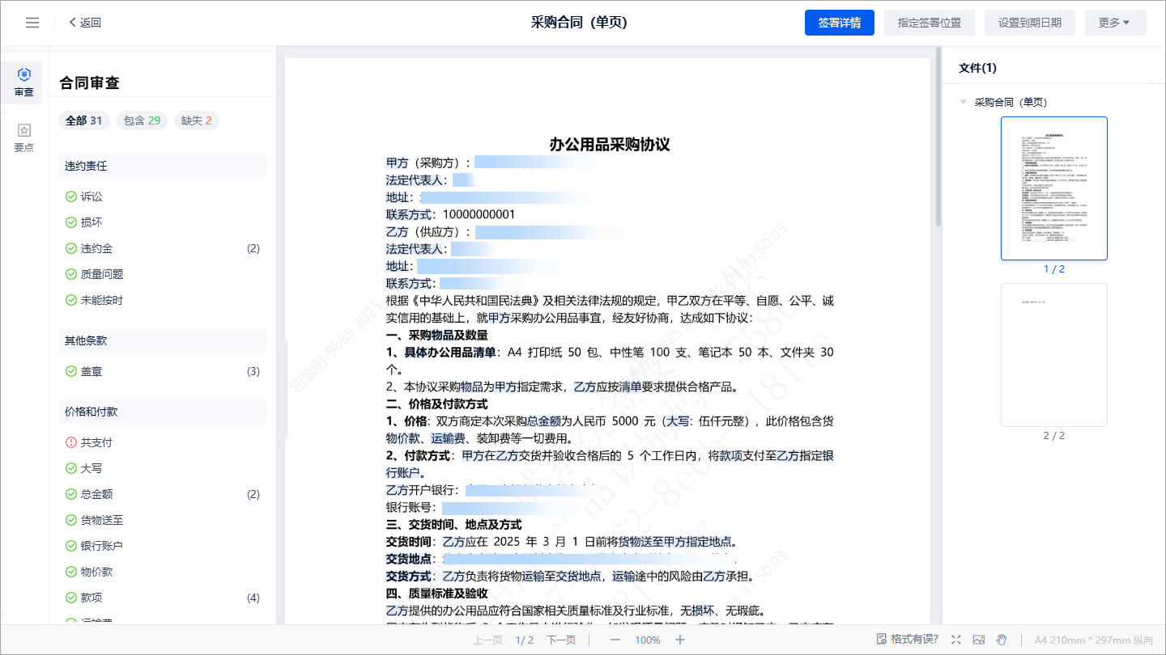Click green check icon beside 盖章
This screenshot has height=655, width=1166.
[x=70, y=371]
